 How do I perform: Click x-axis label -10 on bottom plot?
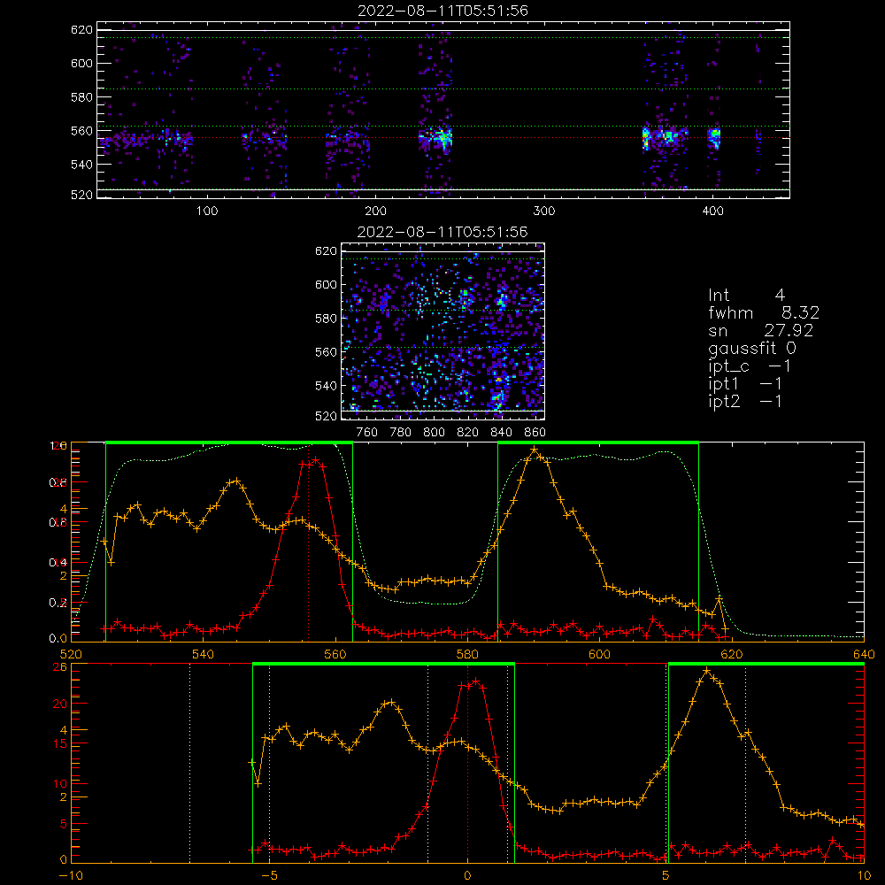click(71, 876)
